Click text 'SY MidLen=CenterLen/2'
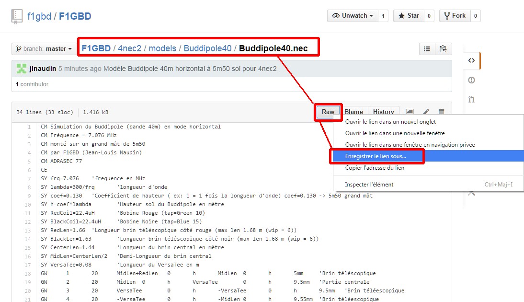Image resolution: width=524 pixels, height=302 pixels. point(74,256)
